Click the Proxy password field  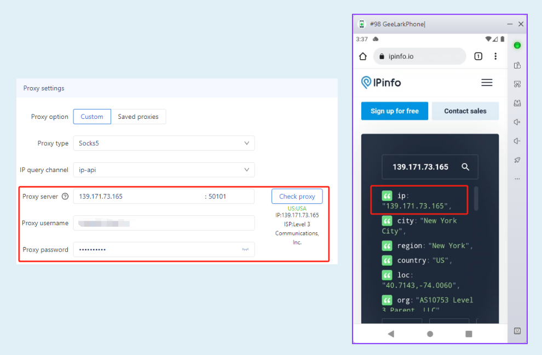164,249
